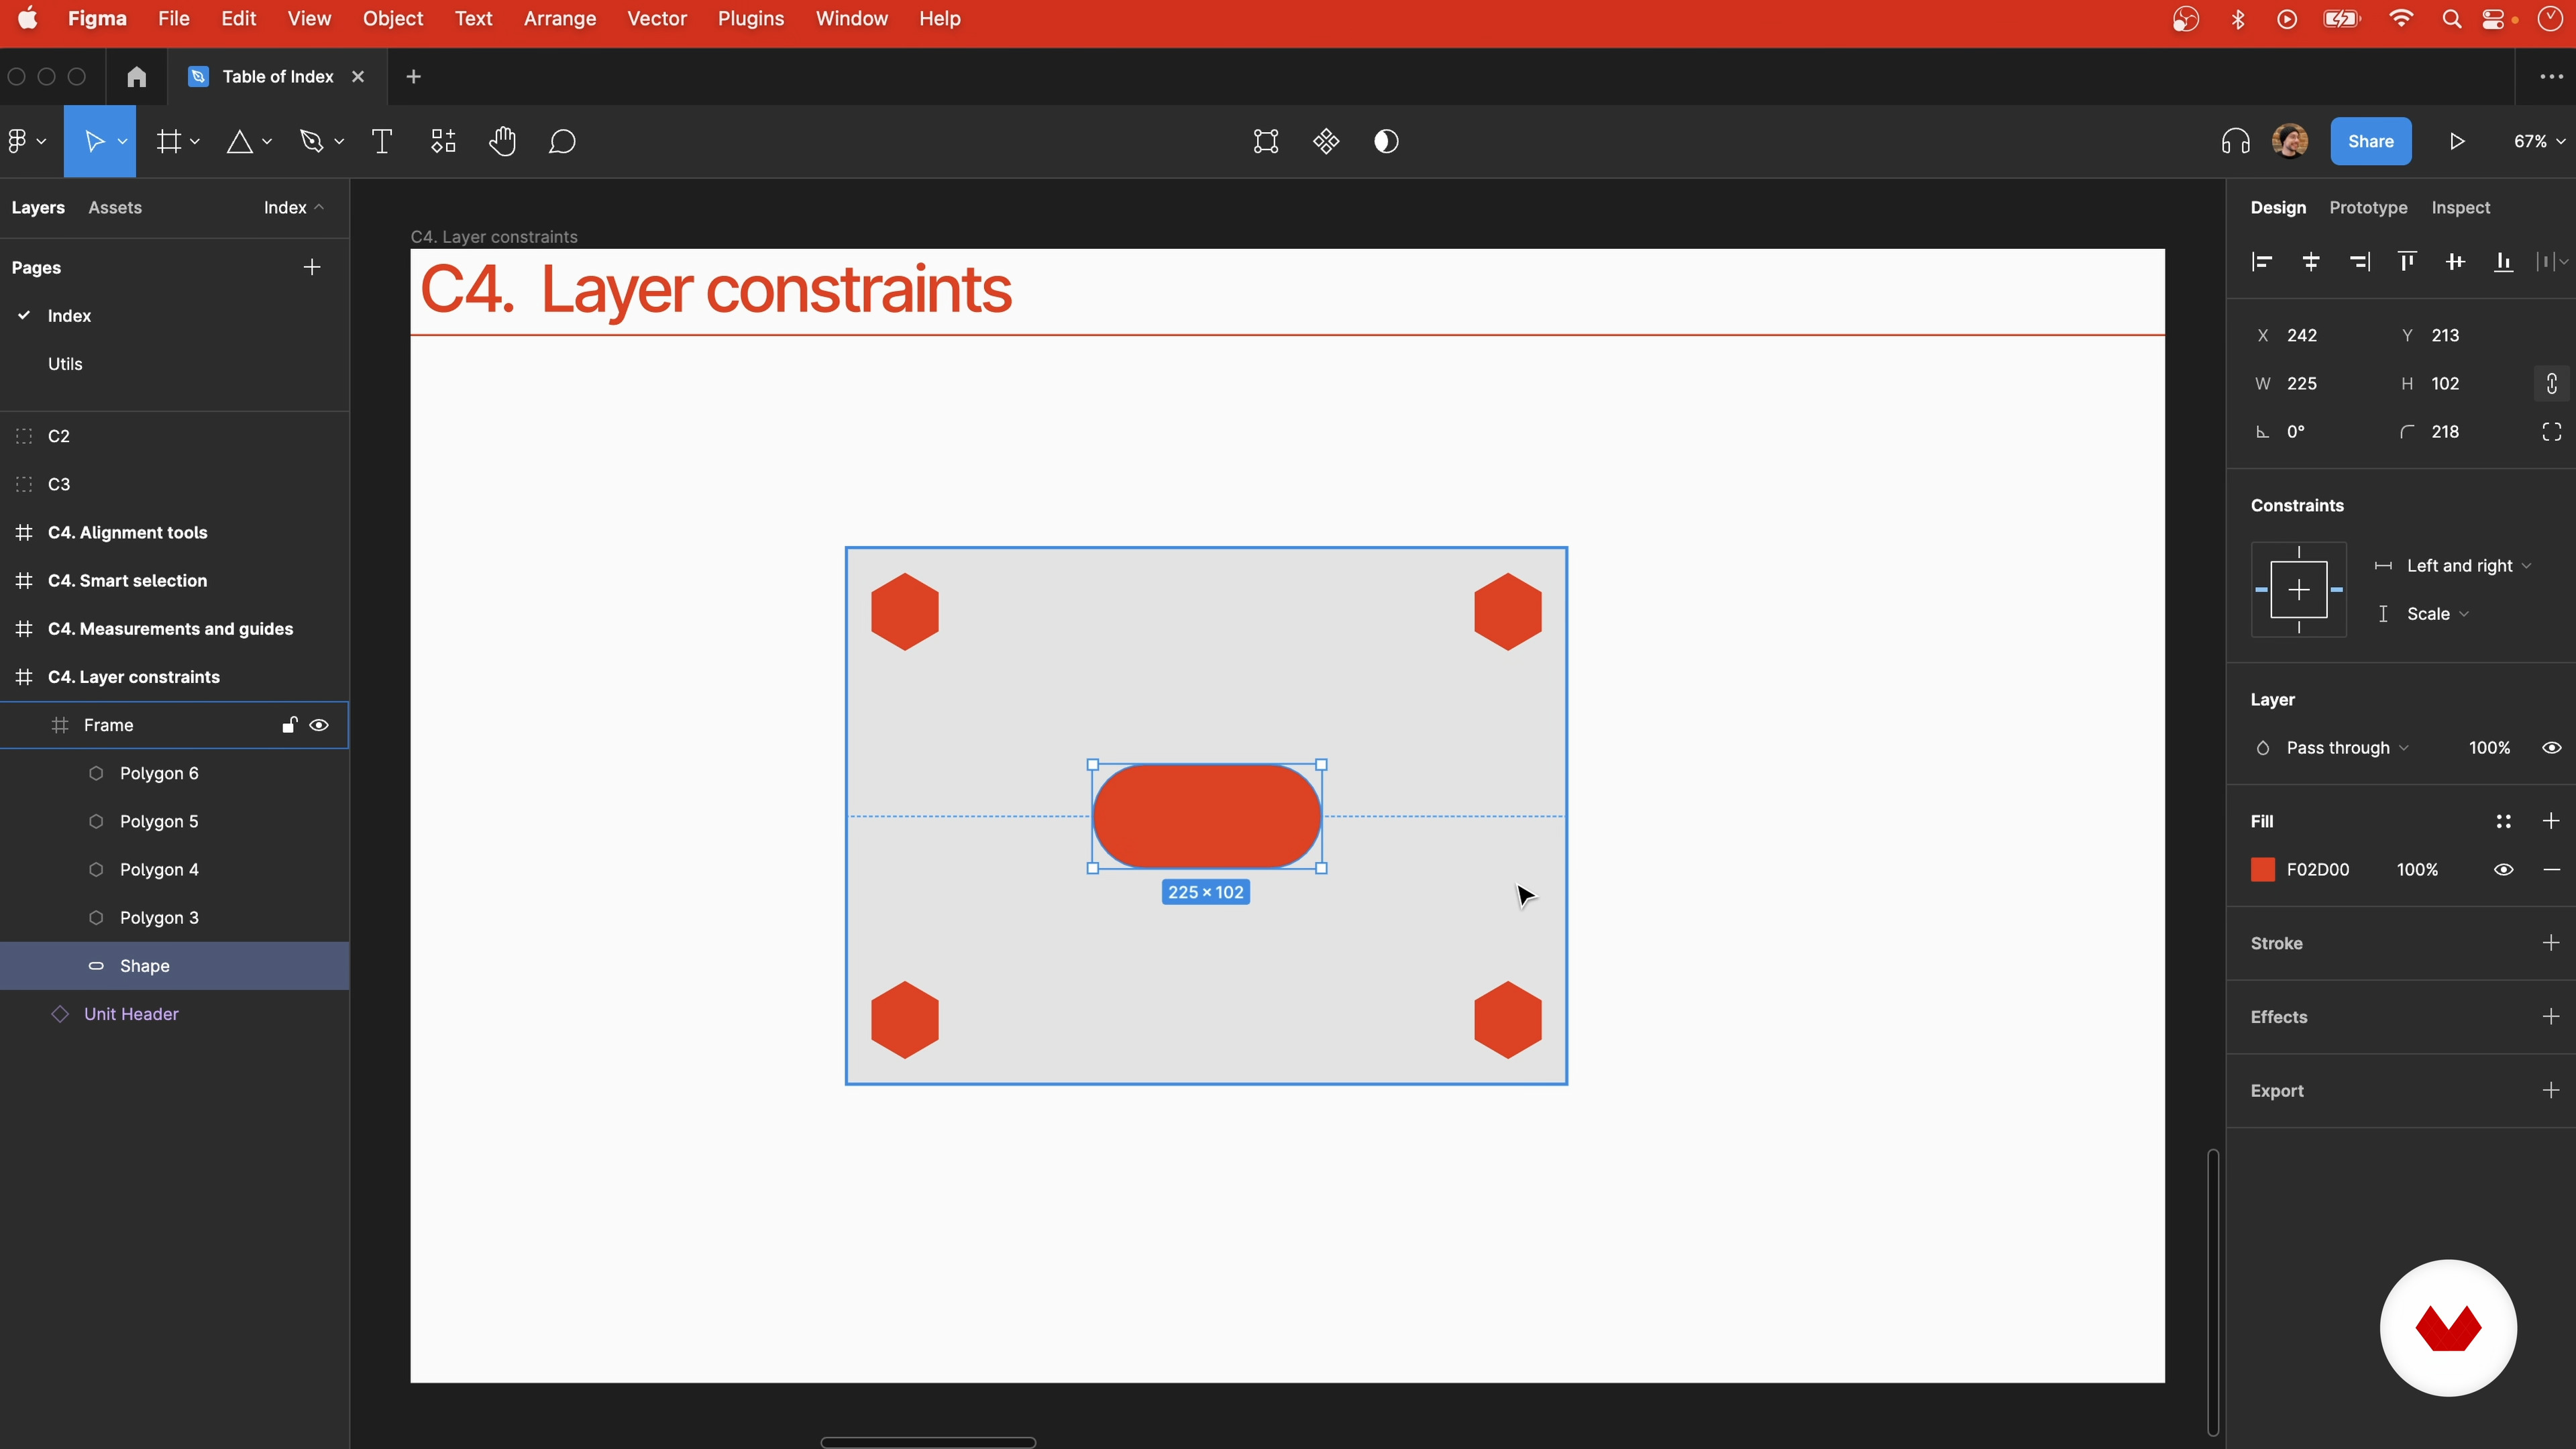Screen dimensions: 2576x1449
Task: Select the Text tool
Action: coord(382,141)
